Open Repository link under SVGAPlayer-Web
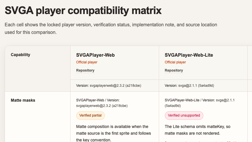Viewport: 252px width, 142px height. click(85, 70)
